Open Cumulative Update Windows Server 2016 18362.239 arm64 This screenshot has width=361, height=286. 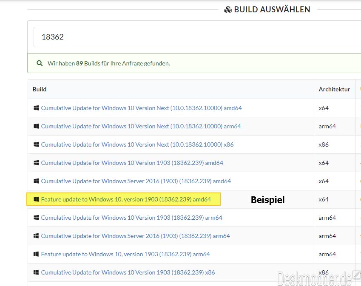coord(135,236)
